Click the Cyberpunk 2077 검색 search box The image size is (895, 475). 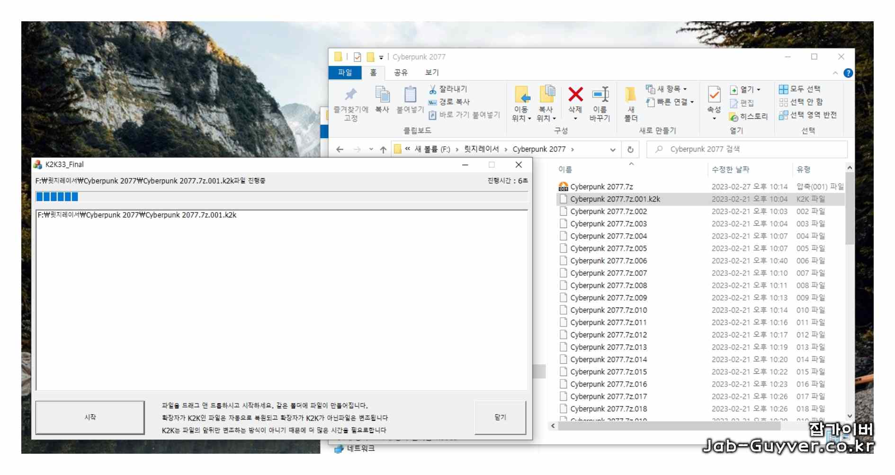(x=747, y=149)
